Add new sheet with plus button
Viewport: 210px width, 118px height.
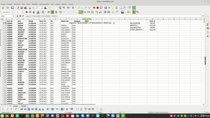(x=10, y=106)
